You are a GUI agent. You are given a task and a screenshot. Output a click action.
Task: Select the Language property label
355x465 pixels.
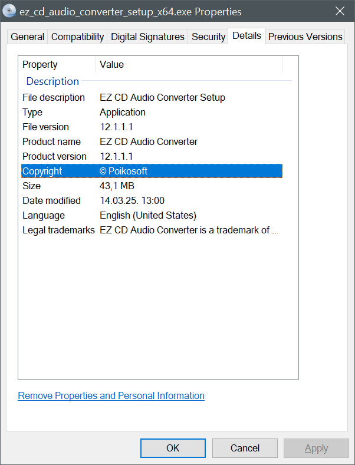44,215
